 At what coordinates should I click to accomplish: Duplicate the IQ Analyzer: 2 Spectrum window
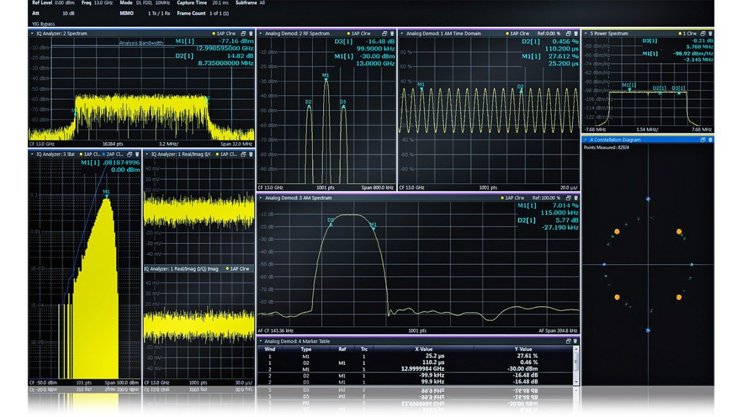click(243, 33)
